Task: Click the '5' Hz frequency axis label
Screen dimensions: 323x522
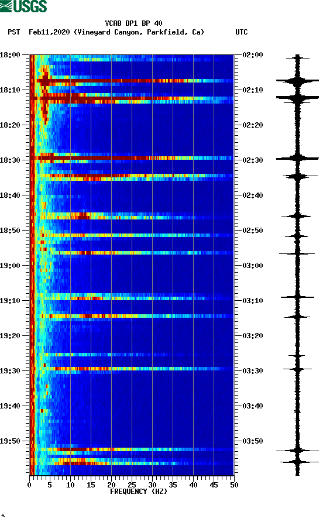Action: click(x=50, y=485)
